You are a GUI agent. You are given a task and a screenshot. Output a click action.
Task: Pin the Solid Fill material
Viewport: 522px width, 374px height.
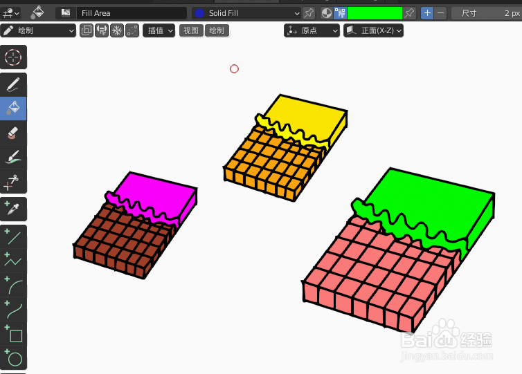(x=309, y=13)
